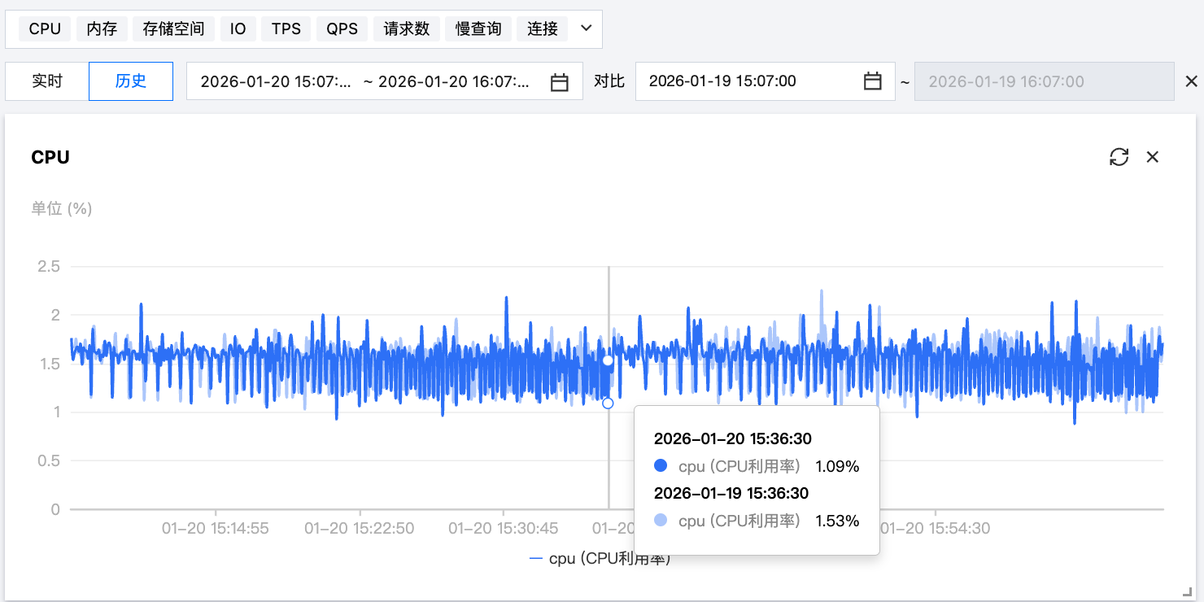The image size is (1204, 602).
Task: Click the 01-20 15:14:55 axis label
Action: (216, 529)
